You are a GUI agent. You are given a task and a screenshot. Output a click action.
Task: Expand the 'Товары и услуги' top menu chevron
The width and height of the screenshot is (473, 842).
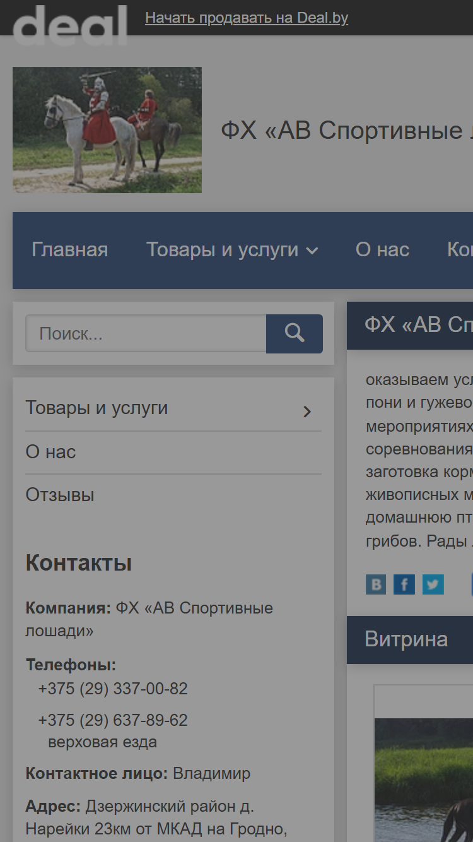tap(312, 251)
